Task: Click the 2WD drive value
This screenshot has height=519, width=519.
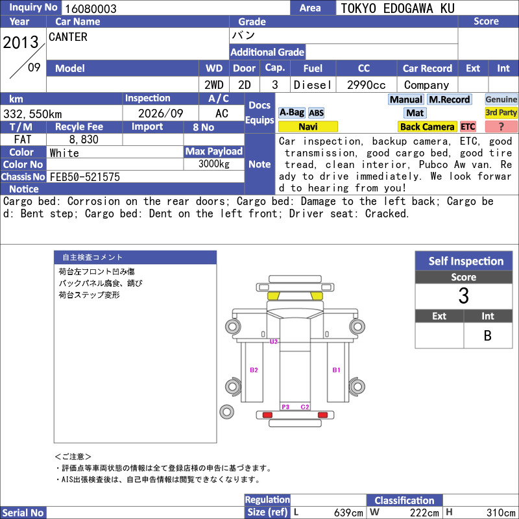Action: (x=214, y=85)
